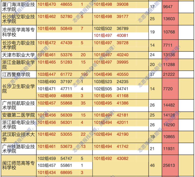Click the 103组490 group cell
This screenshot has height=177, width=195.
click(x=47, y=82)
